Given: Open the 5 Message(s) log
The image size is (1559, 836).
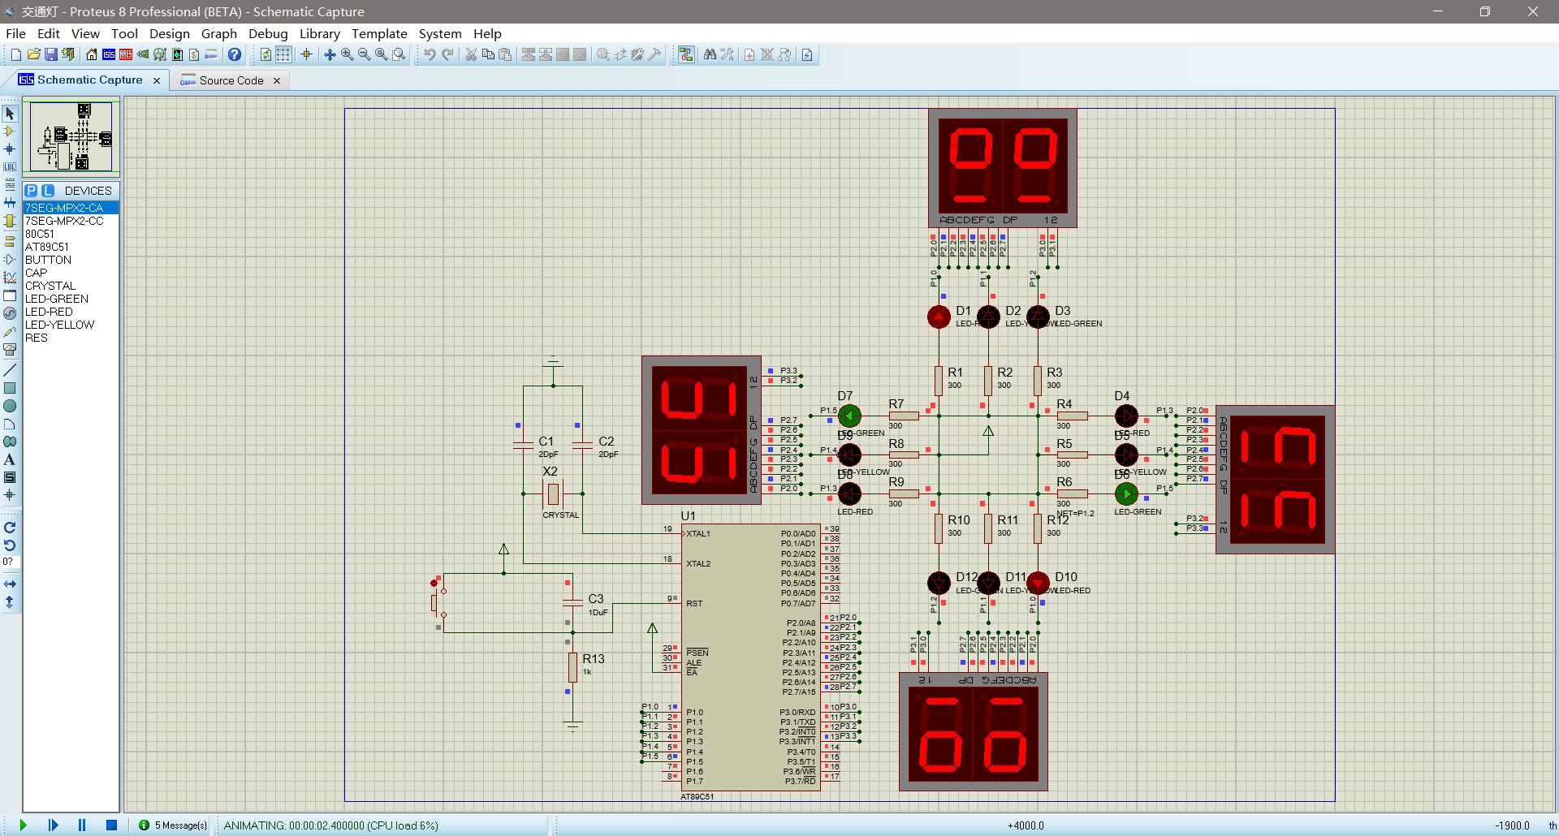Looking at the screenshot, I should (x=173, y=825).
